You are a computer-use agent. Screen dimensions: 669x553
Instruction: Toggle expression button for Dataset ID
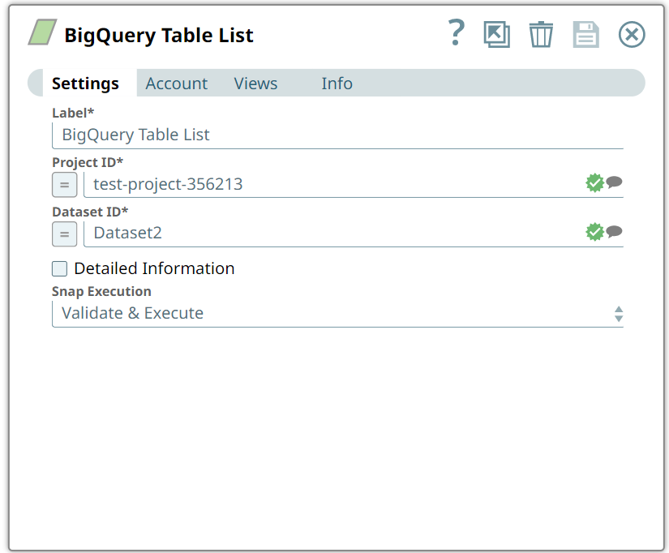tap(64, 234)
